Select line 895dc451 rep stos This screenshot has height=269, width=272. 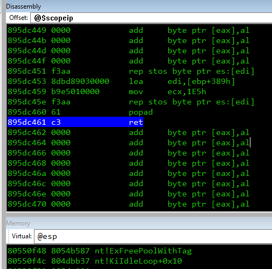[131, 71]
